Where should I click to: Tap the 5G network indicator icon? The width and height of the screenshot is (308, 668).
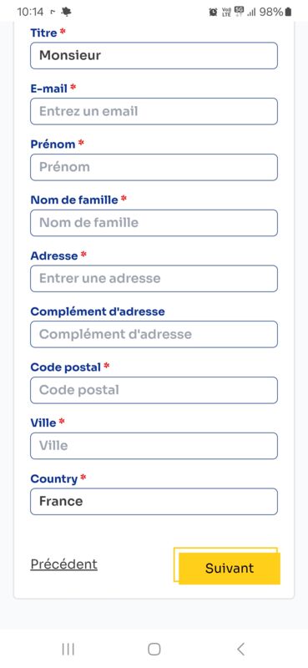[239, 12]
